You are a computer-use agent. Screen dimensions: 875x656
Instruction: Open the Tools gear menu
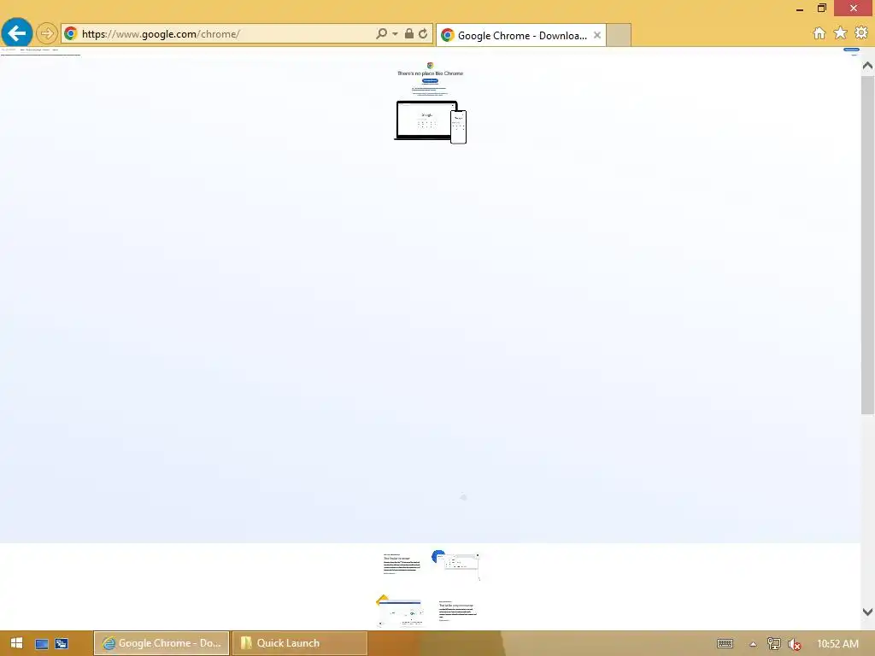861,33
